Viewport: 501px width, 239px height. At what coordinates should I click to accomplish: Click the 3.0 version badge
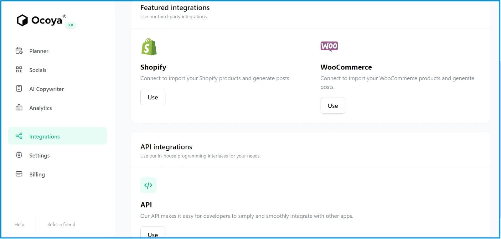pyautogui.click(x=70, y=25)
